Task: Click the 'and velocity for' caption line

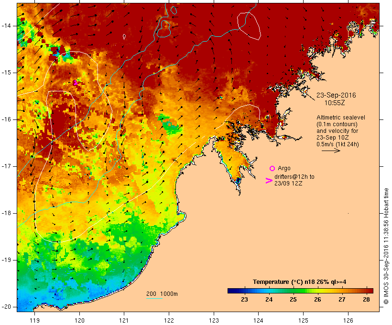Action: click(337, 131)
